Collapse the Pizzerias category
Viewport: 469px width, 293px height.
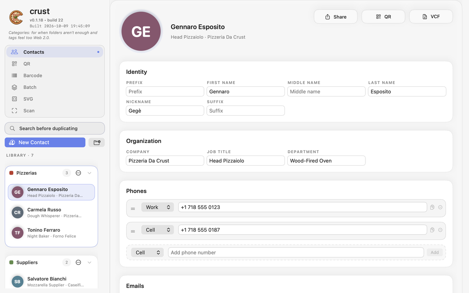(90, 173)
